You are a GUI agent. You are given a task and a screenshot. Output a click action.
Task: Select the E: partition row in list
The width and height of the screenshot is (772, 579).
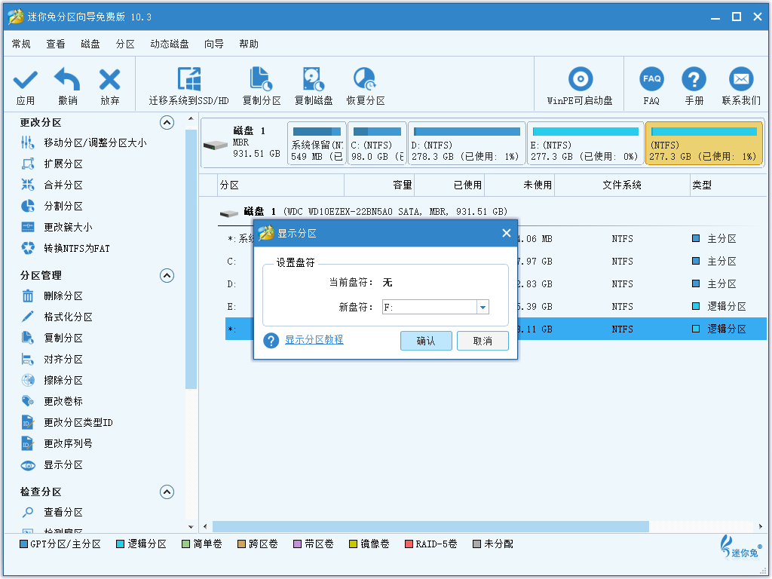point(495,307)
